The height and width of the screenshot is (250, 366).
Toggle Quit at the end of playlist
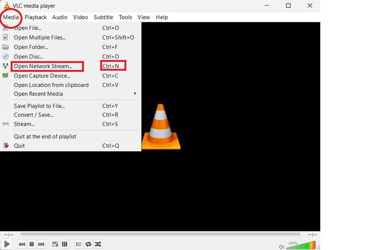click(x=71, y=137)
